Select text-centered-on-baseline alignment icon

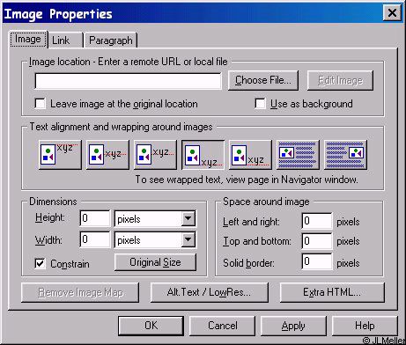coord(155,155)
